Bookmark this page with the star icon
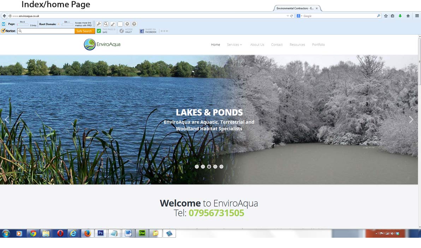 click(386, 16)
